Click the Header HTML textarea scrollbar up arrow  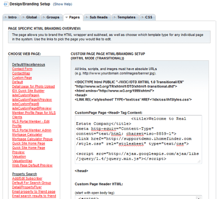pos(198,198)
